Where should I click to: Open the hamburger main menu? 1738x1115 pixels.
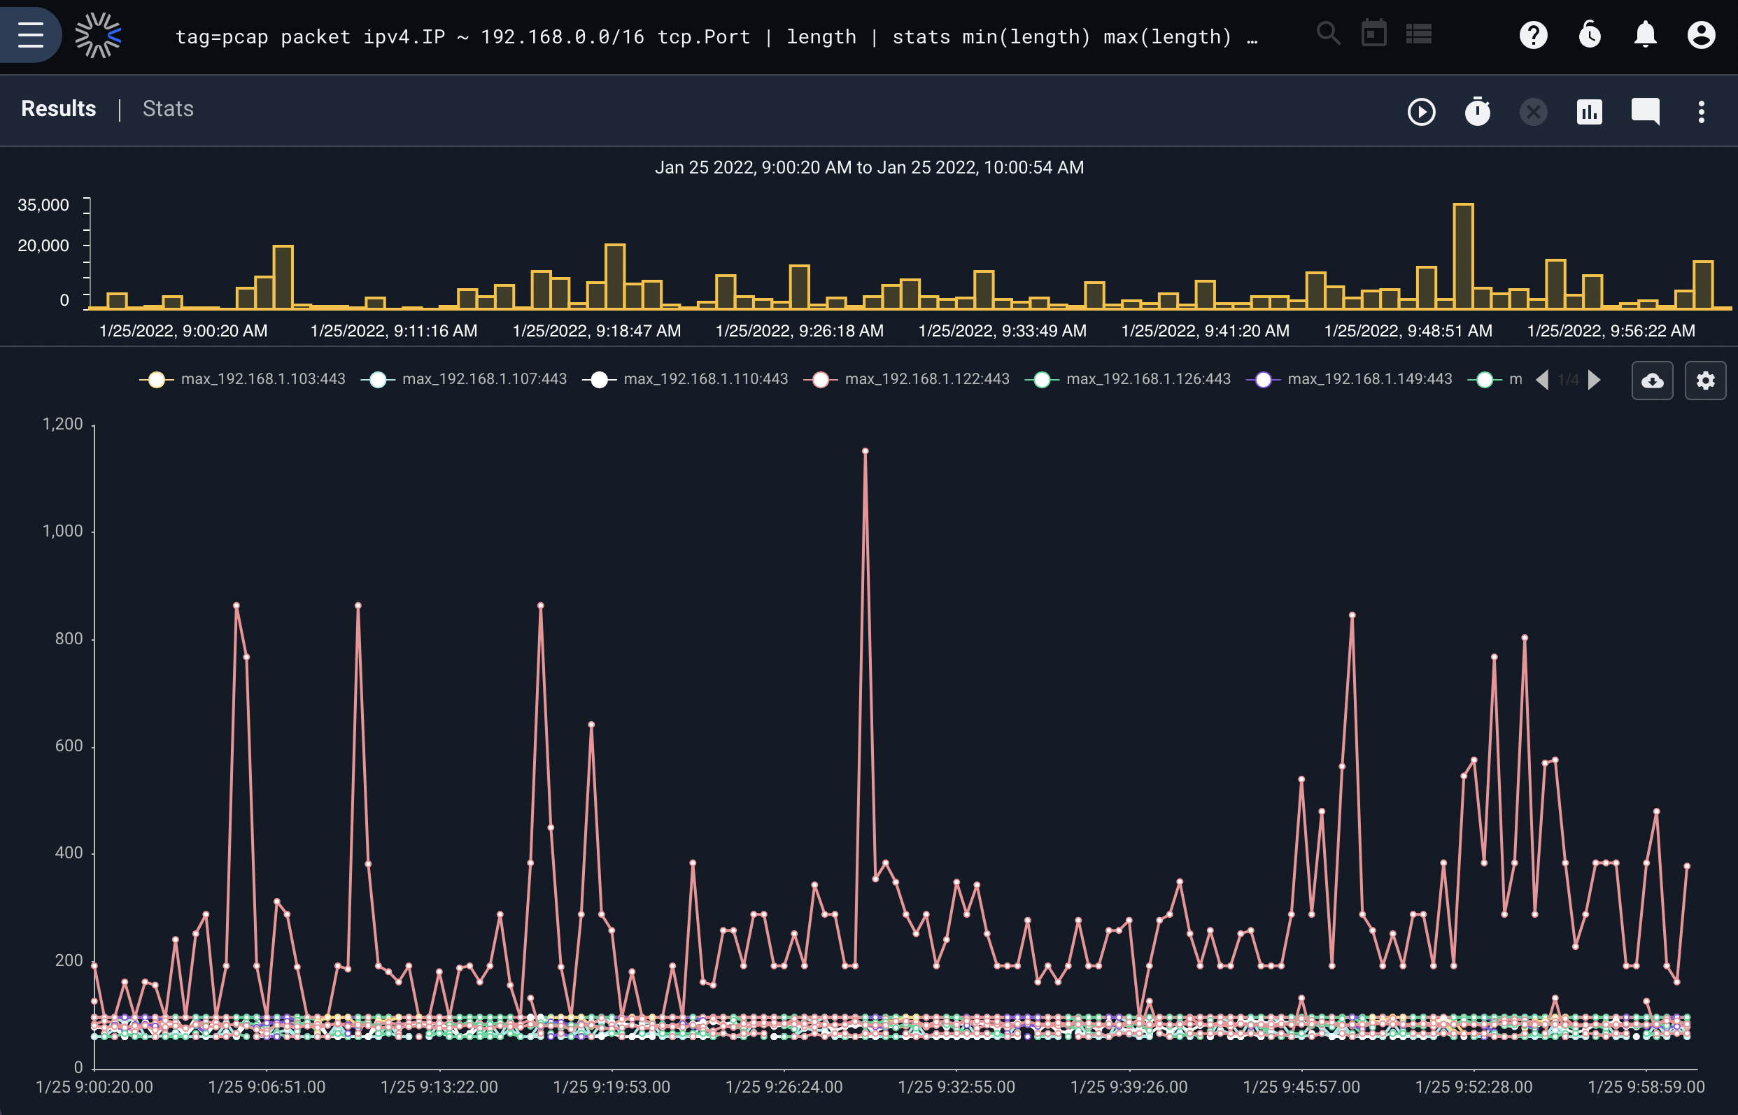[30, 35]
